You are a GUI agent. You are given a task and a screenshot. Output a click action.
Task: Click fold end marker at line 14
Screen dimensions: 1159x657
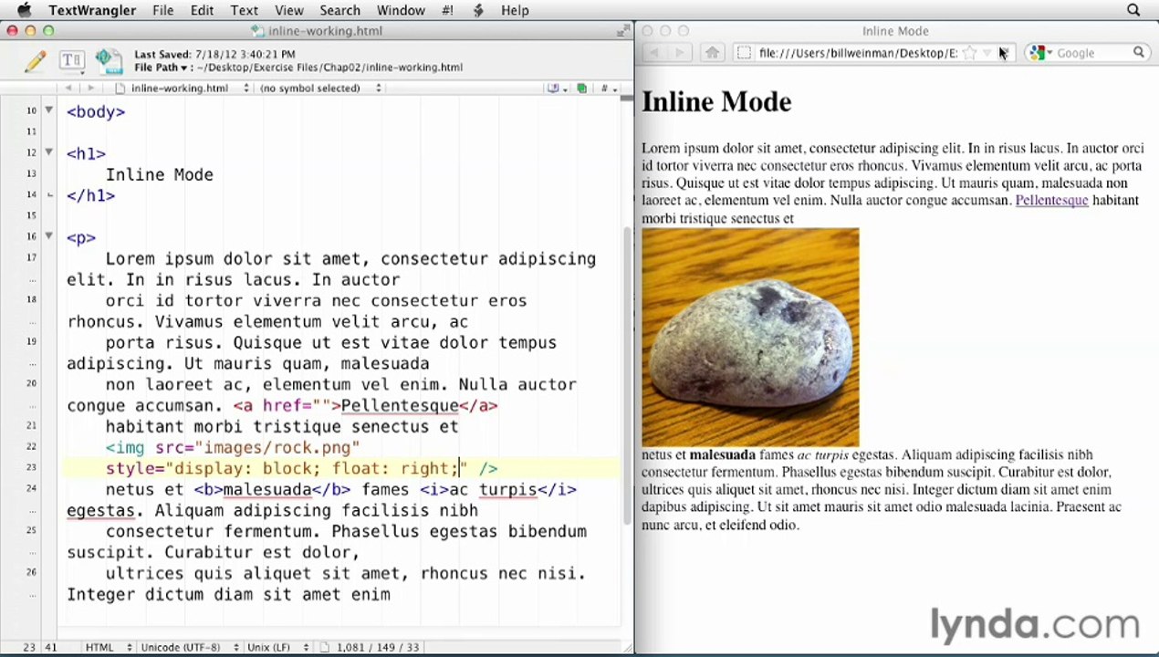point(51,194)
